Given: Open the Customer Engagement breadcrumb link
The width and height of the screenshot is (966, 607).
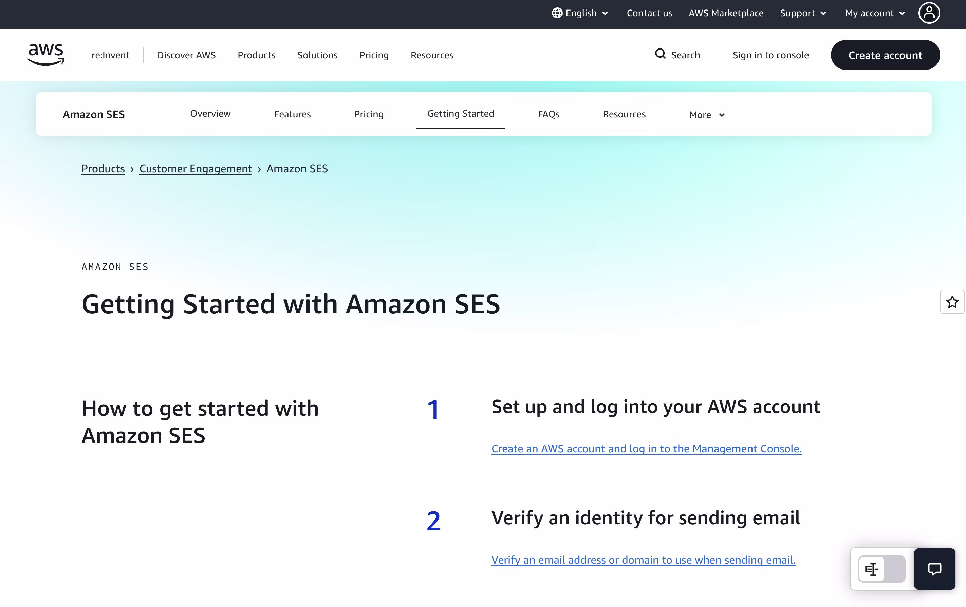Looking at the screenshot, I should point(196,168).
